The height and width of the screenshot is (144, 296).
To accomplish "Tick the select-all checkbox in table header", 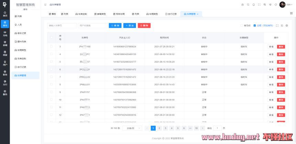I will 52,37.
